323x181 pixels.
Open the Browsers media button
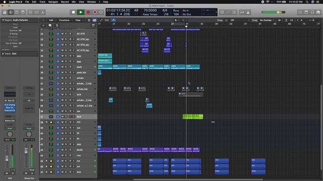pyautogui.click(x=318, y=12)
